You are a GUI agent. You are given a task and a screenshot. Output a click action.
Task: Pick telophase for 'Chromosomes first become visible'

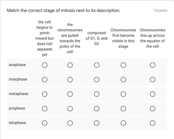coord(123,123)
